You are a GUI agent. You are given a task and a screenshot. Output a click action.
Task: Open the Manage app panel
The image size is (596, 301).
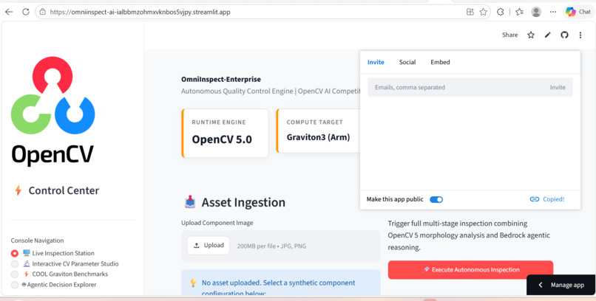[x=561, y=285]
